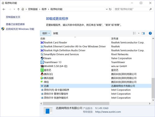Screen dimensions: 155x117
Task: Click the 迅雷网络技术有限公司 publisher cell in list
Action: pos(123,86)
